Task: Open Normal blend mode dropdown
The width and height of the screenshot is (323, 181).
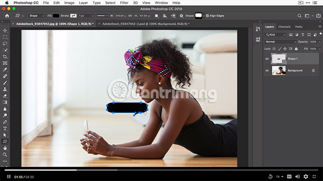Action: (281, 42)
